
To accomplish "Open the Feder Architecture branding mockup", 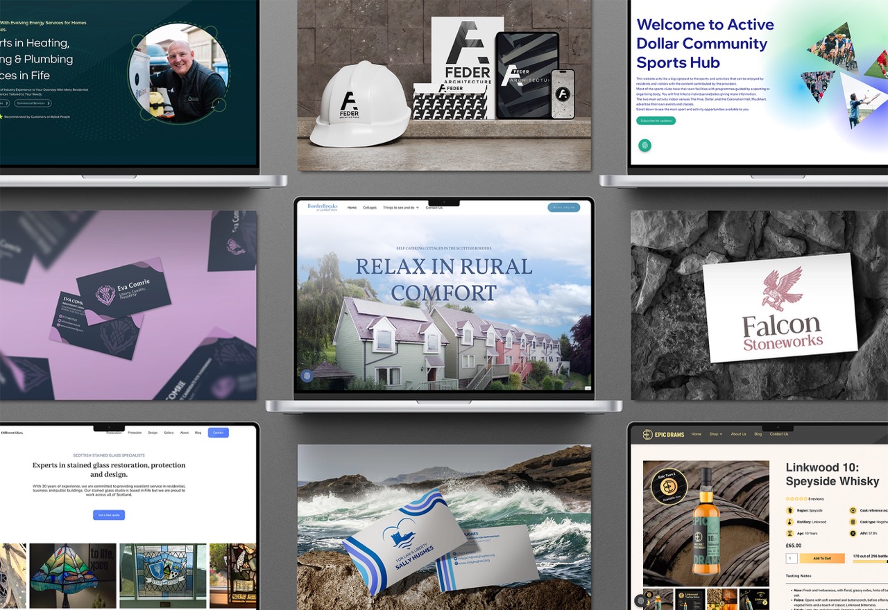I will coord(444,85).
